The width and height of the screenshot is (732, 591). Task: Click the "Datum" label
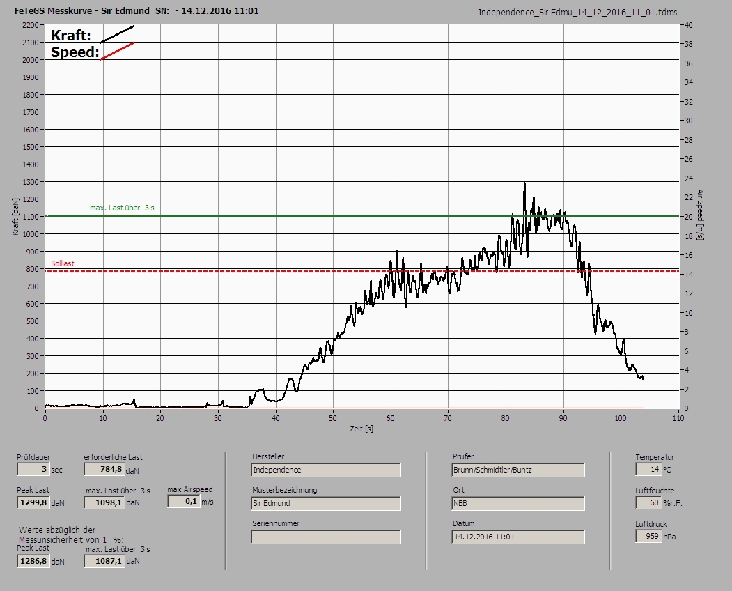pyautogui.click(x=464, y=523)
